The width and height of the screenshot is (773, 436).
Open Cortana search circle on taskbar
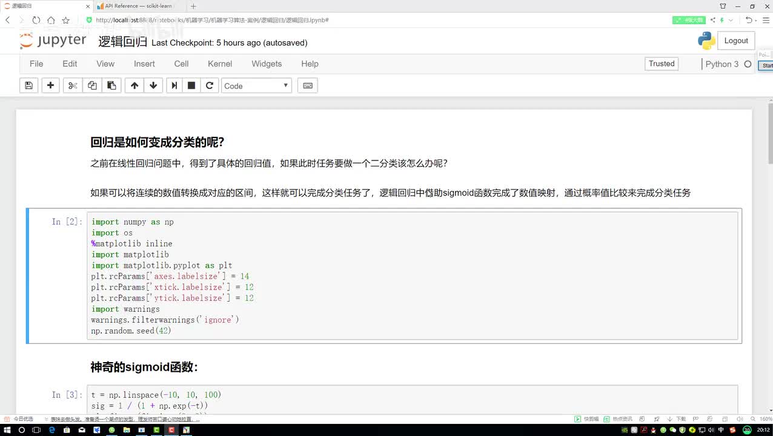[22, 430]
